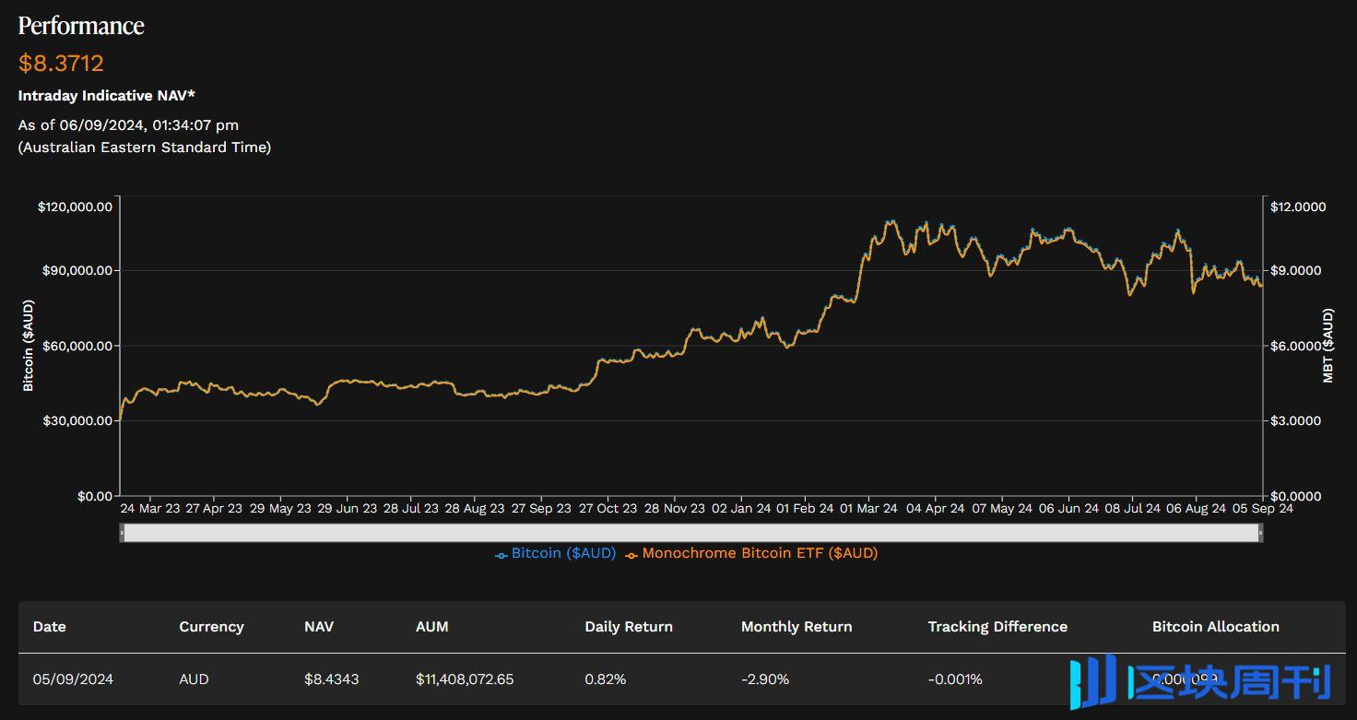Image resolution: width=1357 pixels, height=720 pixels.
Task: Toggle the Bitcoin ($AUD) legend series
Action: click(x=556, y=553)
